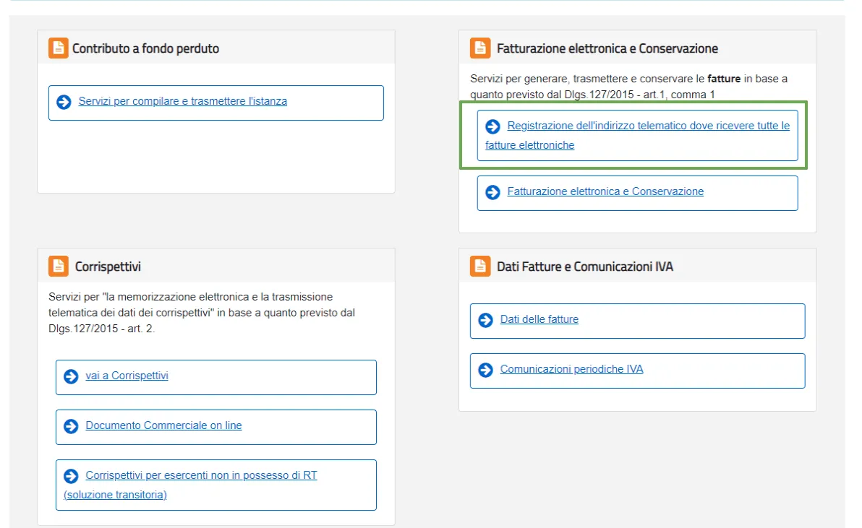The width and height of the screenshot is (862, 528).
Task: Click document icon in Fatturazione elettronica e Conservazione header
Action: pos(479,48)
